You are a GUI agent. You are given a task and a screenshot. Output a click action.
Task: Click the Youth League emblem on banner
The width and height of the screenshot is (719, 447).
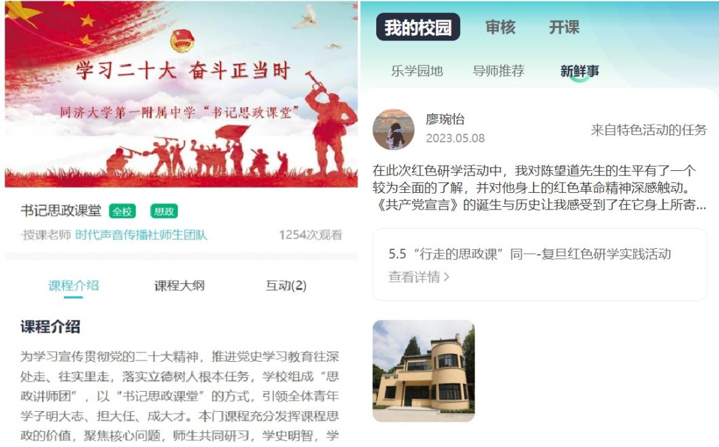point(182,41)
